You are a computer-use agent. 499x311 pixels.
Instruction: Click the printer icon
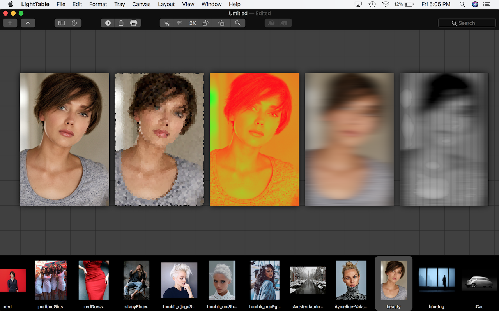[x=134, y=23]
